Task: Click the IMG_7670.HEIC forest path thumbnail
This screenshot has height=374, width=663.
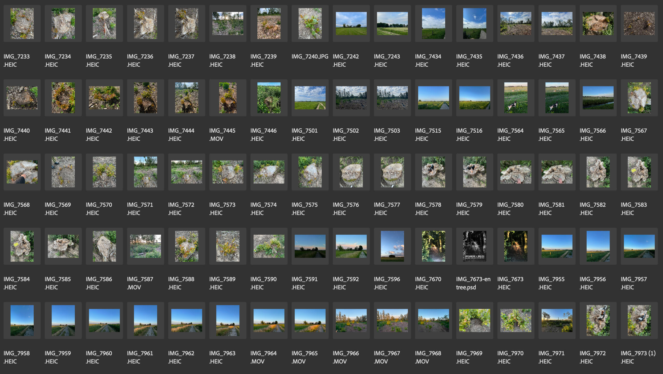Action: 433,246
